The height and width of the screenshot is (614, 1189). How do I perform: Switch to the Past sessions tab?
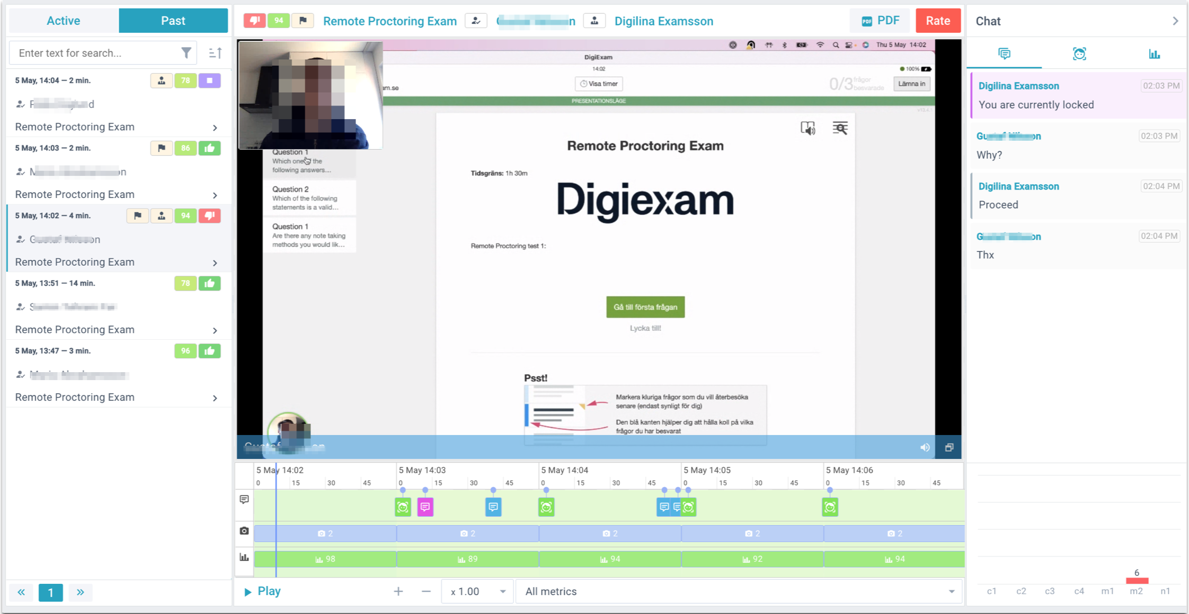(x=173, y=21)
